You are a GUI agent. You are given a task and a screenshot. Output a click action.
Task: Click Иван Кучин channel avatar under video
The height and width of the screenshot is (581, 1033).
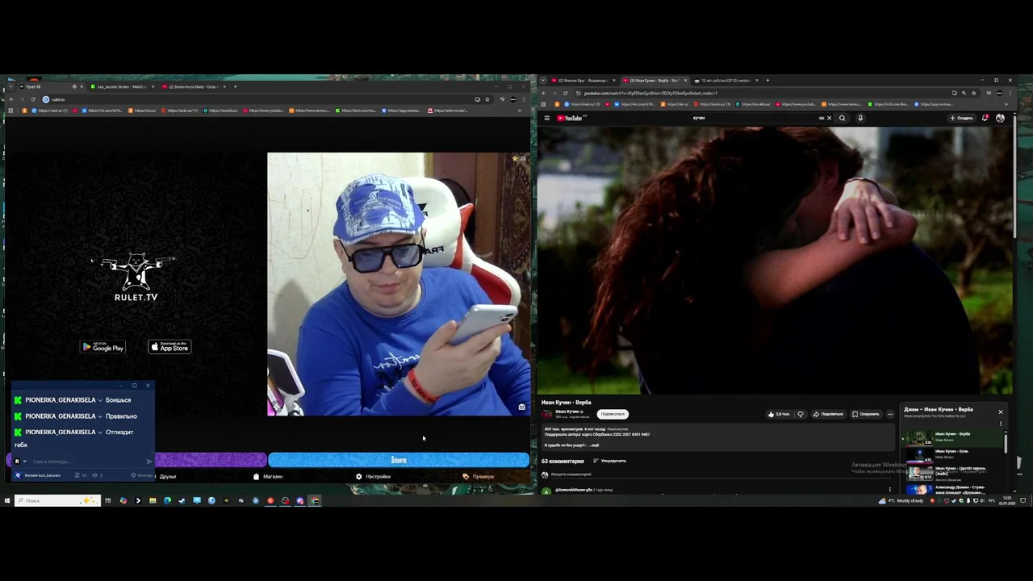[547, 413]
